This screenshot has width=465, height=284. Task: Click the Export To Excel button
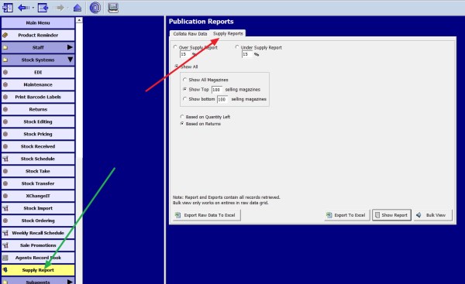[x=347, y=215]
